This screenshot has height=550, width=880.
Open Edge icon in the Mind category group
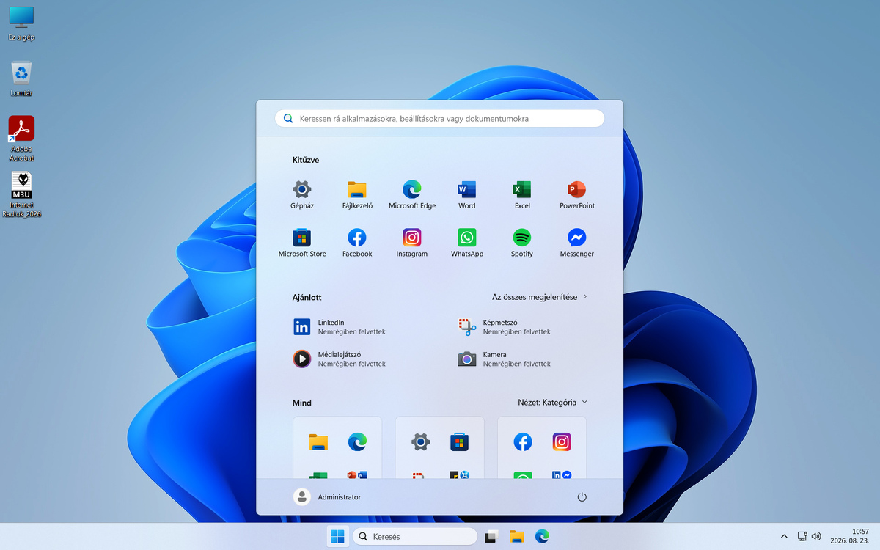coord(357,442)
